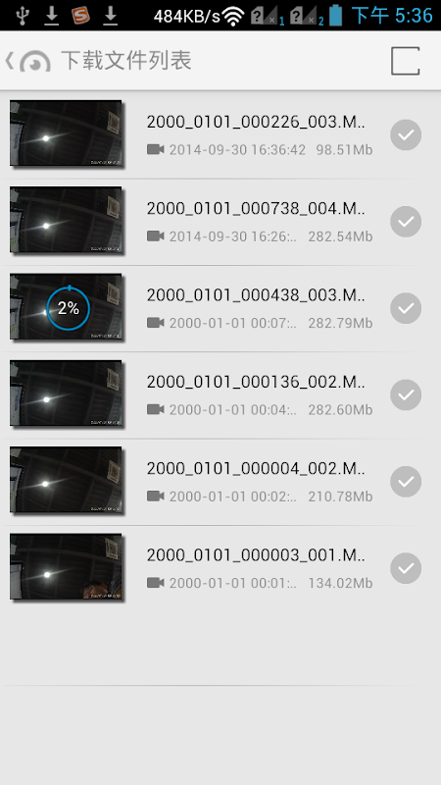Open thumbnail of 2000_0101_000003_001 video
The width and height of the screenshot is (441, 785).
tap(66, 566)
